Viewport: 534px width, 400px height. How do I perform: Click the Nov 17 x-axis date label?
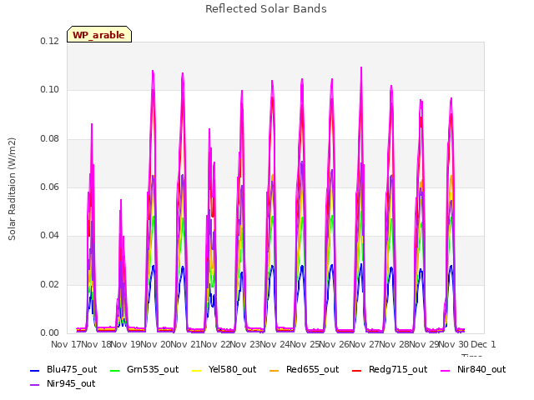click(66, 344)
